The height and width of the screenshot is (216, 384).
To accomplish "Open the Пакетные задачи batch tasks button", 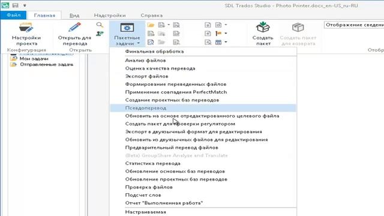I will tap(127, 34).
